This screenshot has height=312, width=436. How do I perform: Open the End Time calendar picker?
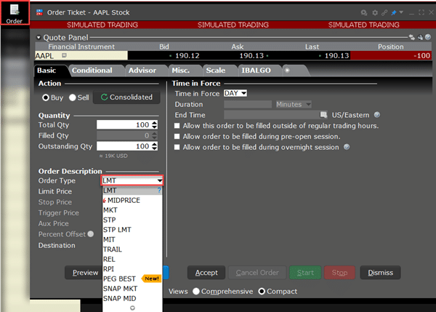pos(323,115)
